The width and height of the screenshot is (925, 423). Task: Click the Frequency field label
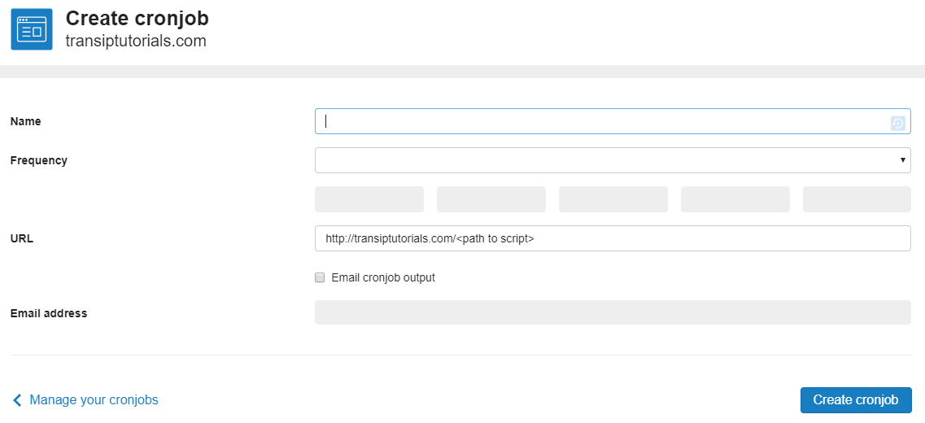39,160
